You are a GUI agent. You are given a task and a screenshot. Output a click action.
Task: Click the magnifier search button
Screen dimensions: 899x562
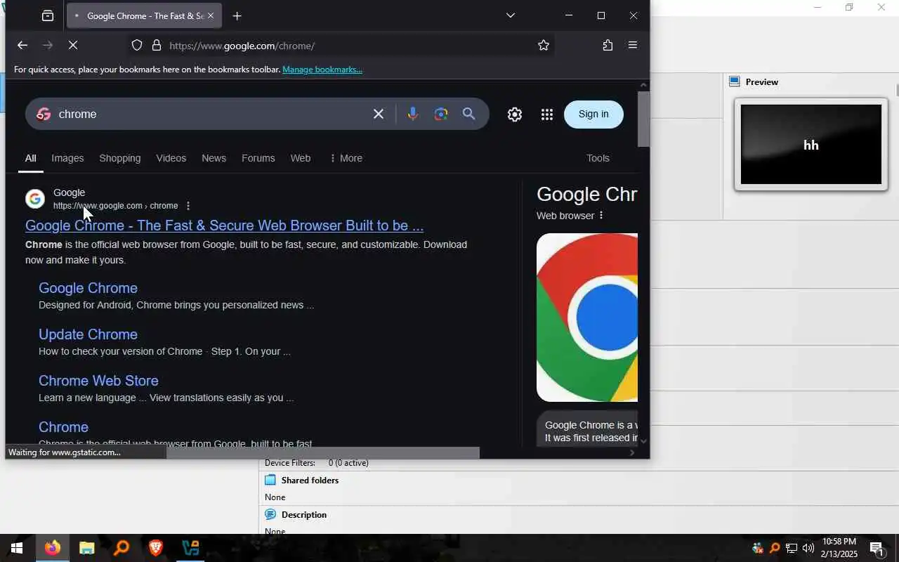click(469, 114)
